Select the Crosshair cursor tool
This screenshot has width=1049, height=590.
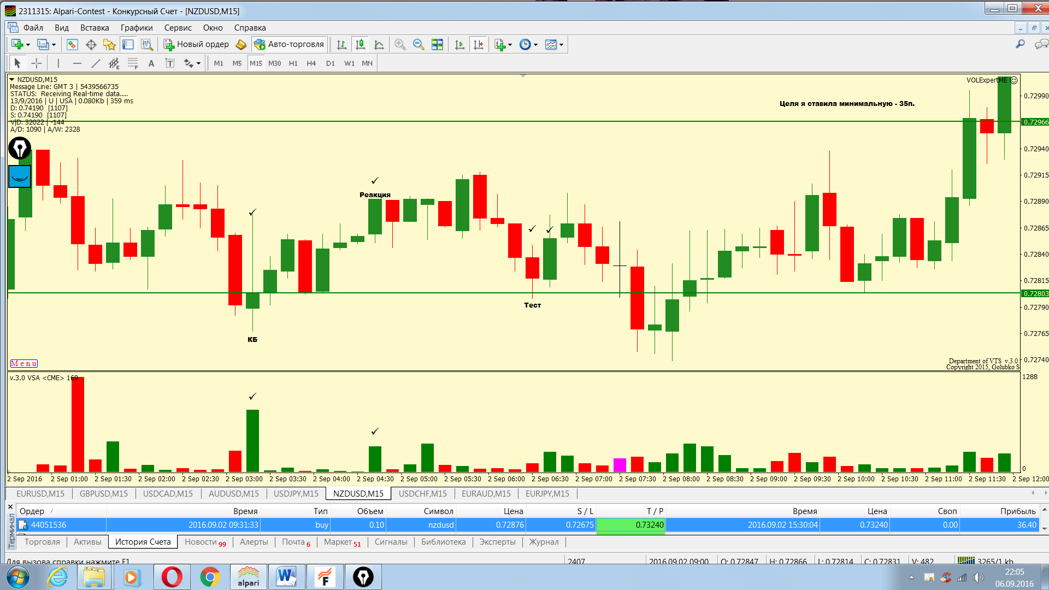37,63
